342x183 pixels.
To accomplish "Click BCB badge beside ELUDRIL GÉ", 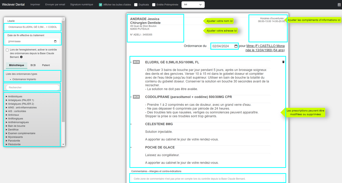I will click(x=136, y=62).
